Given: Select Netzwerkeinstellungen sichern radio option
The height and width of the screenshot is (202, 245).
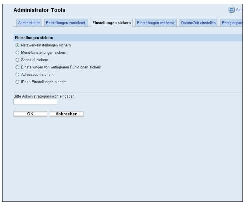Looking at the screenshot, I should tap(17, 45).
